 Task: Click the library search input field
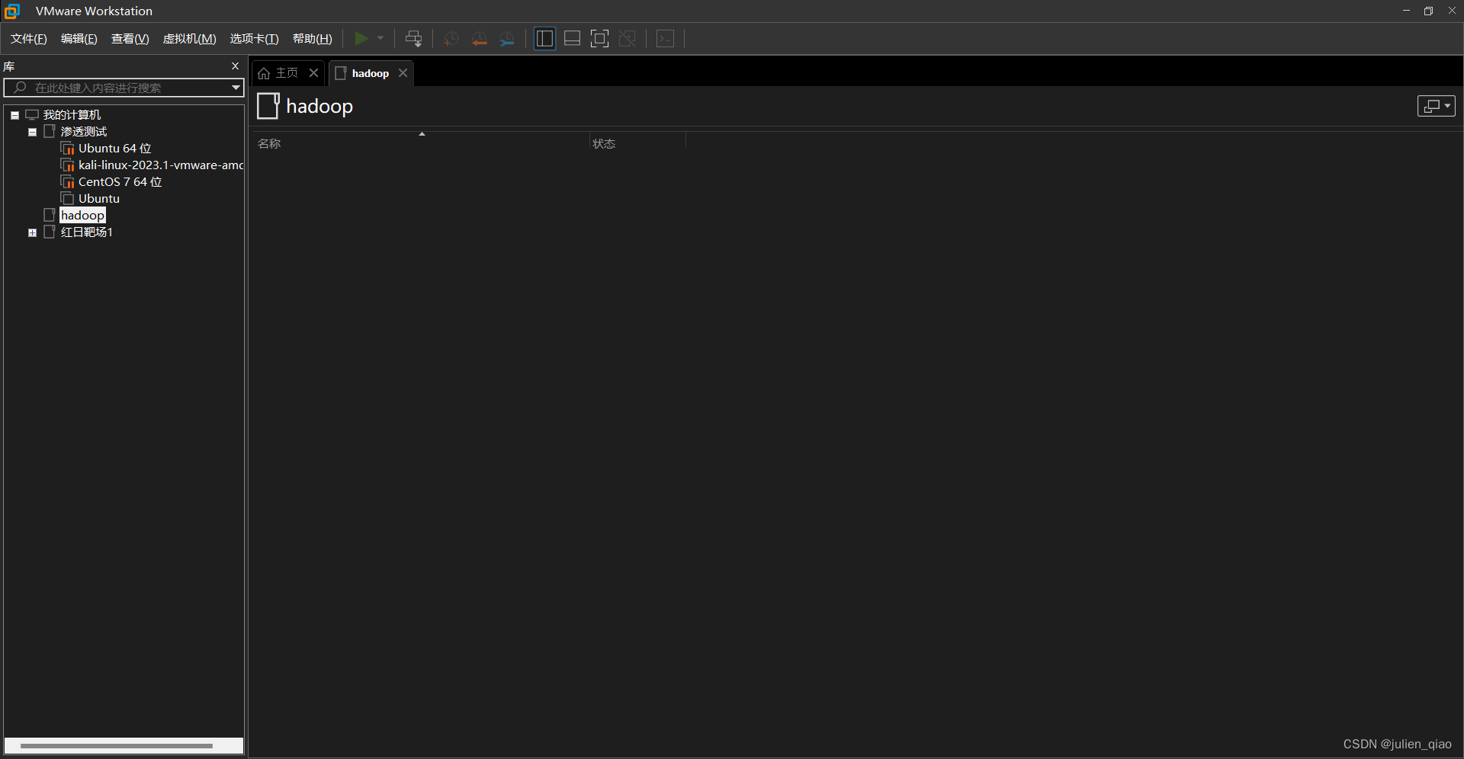(122, 88)
